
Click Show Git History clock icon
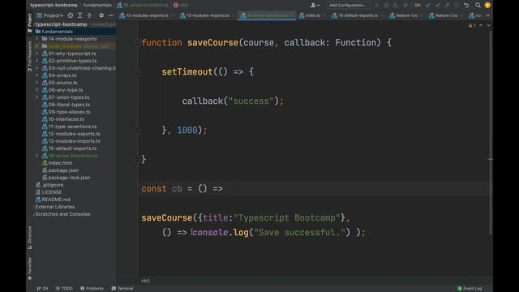click(457, 6)
